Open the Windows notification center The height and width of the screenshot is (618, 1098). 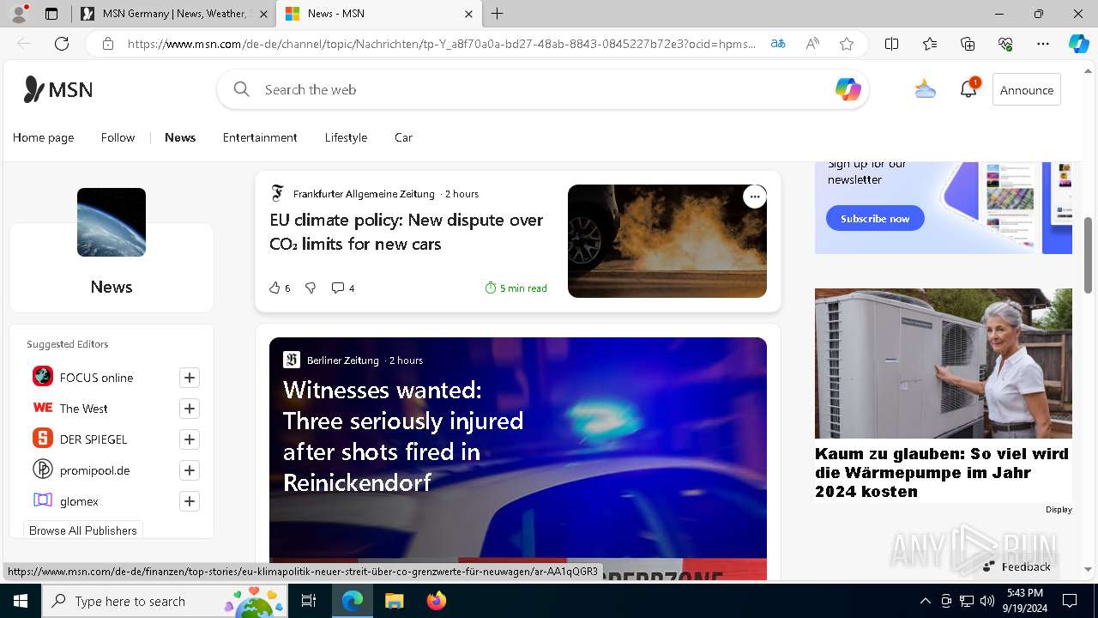pos(1070,601)
